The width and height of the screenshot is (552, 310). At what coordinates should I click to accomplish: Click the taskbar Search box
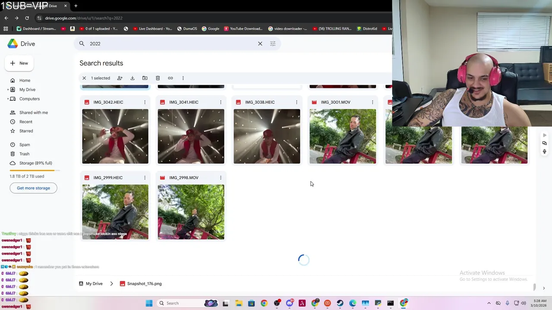(188, 303)
